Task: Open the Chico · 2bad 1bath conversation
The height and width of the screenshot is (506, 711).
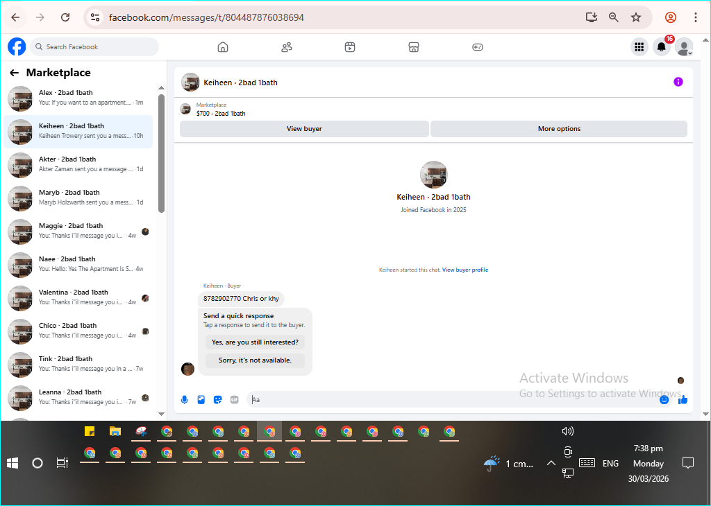Action: [78, 331]
